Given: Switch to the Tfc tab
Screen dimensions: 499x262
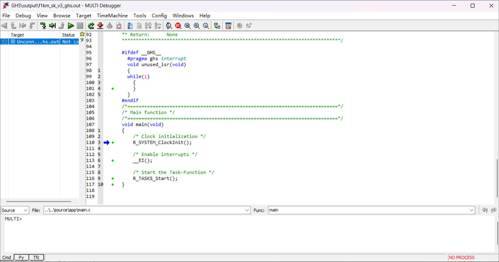Looking at the screenshot, I should click(x=36, y=257).
